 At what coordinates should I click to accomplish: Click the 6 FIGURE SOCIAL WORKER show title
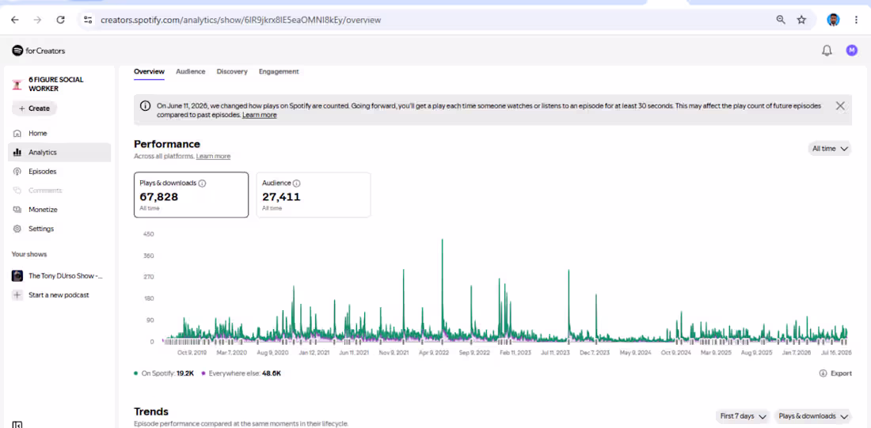tap(56, 85)
